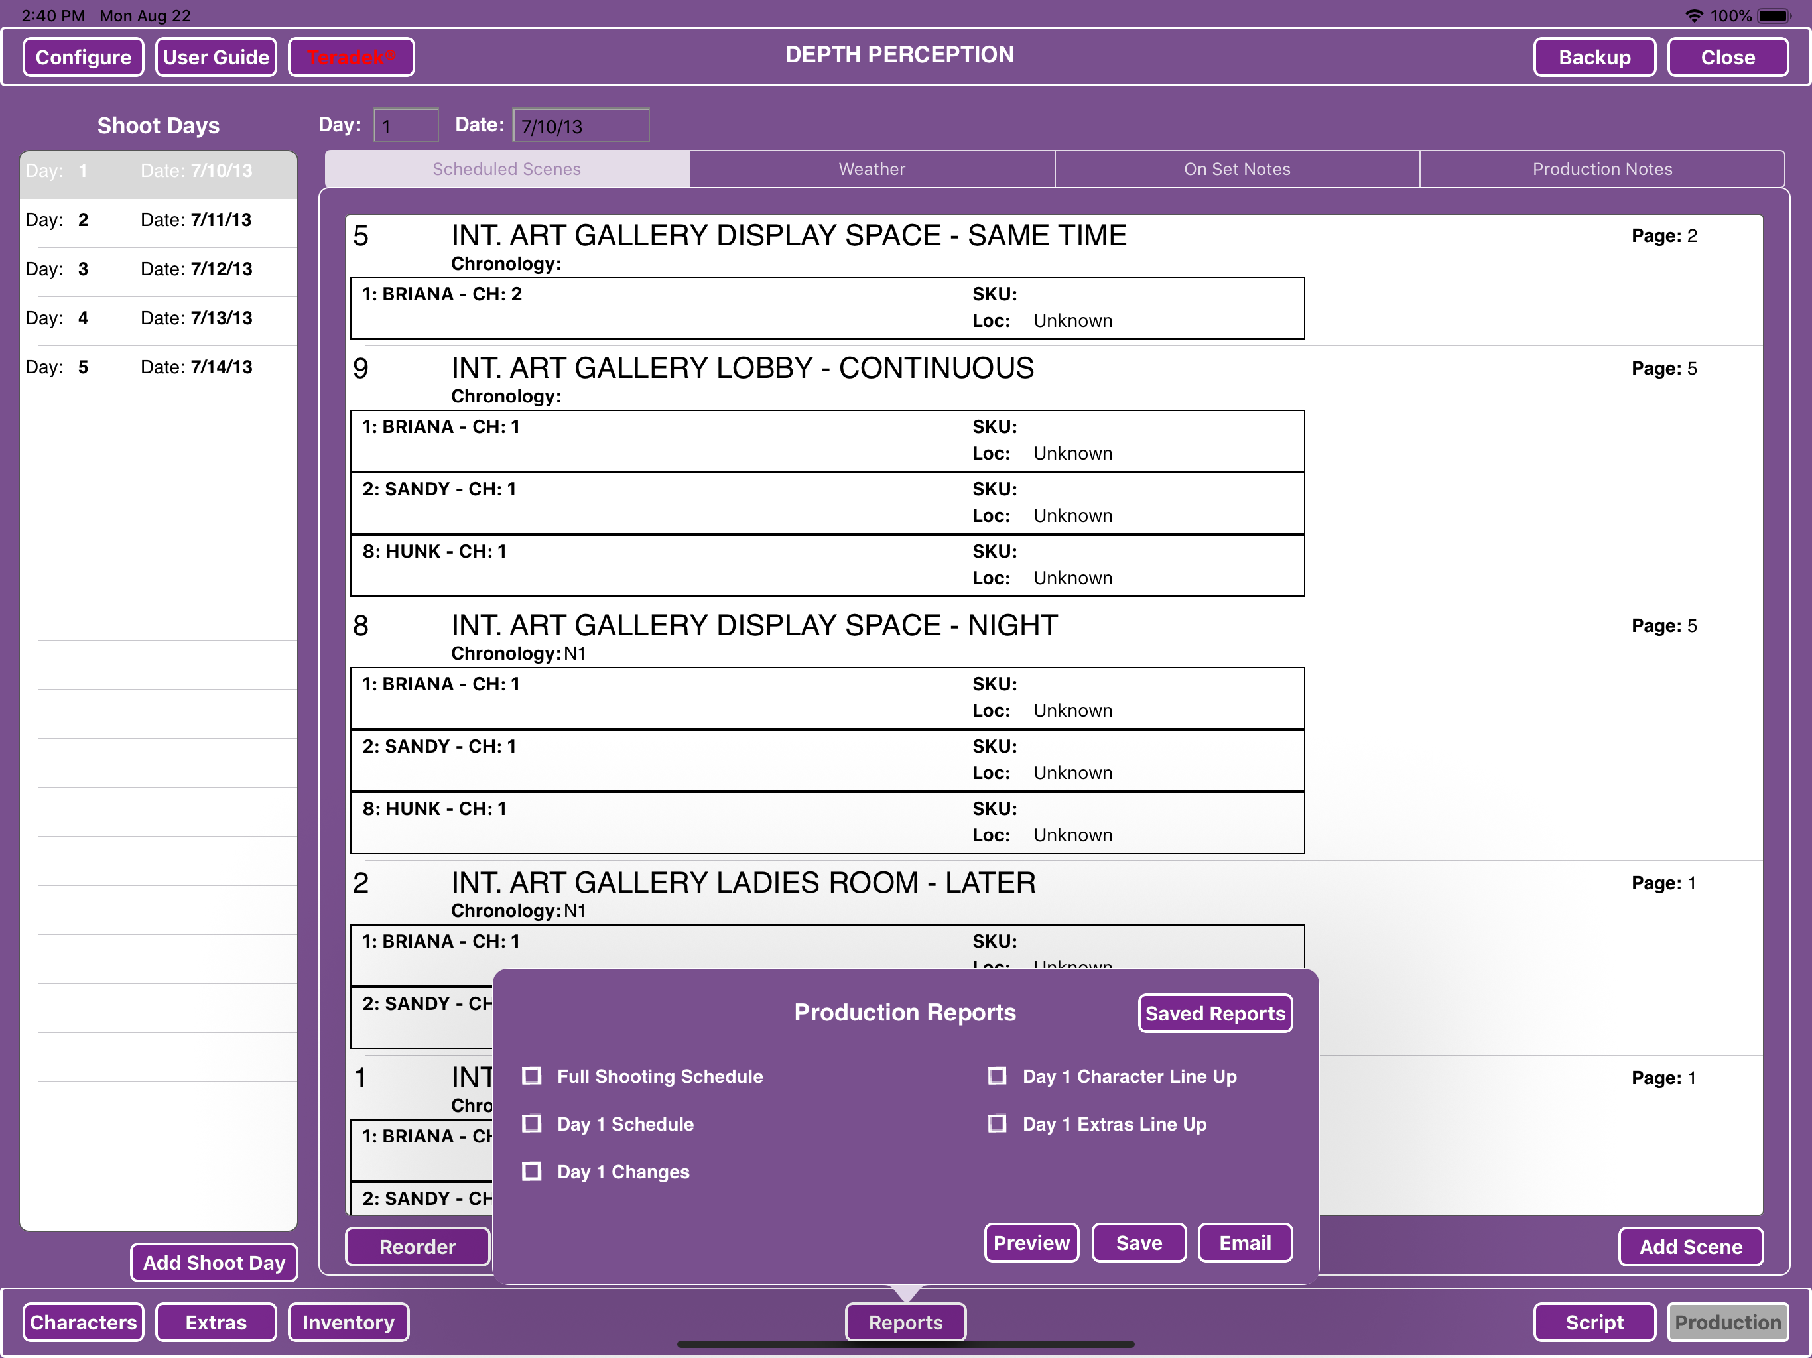Open the Weather tab
Screen dimensions: 1812x1358
point(872,168)
